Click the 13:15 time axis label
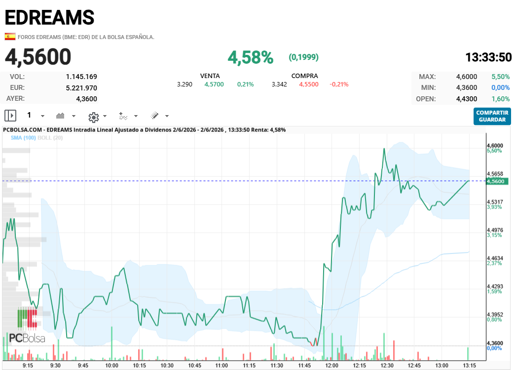 pyautogui.click(x=469, y=366)
